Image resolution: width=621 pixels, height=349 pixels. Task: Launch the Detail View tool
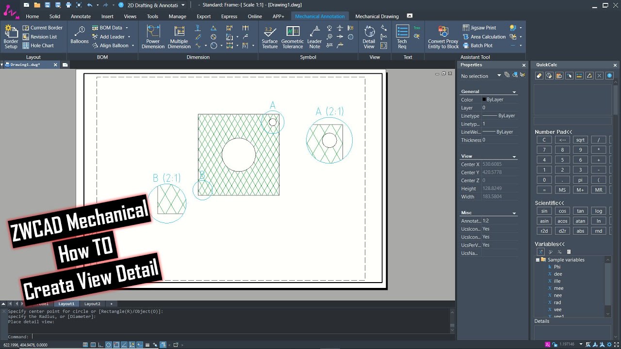pos(369,37)
